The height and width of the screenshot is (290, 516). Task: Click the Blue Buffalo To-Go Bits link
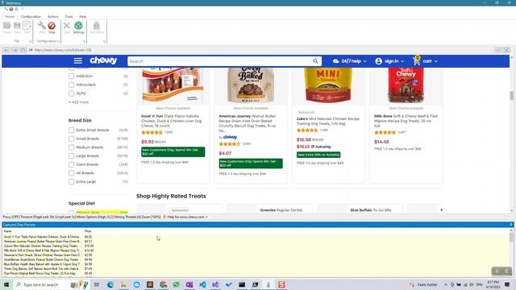point(371,210)
